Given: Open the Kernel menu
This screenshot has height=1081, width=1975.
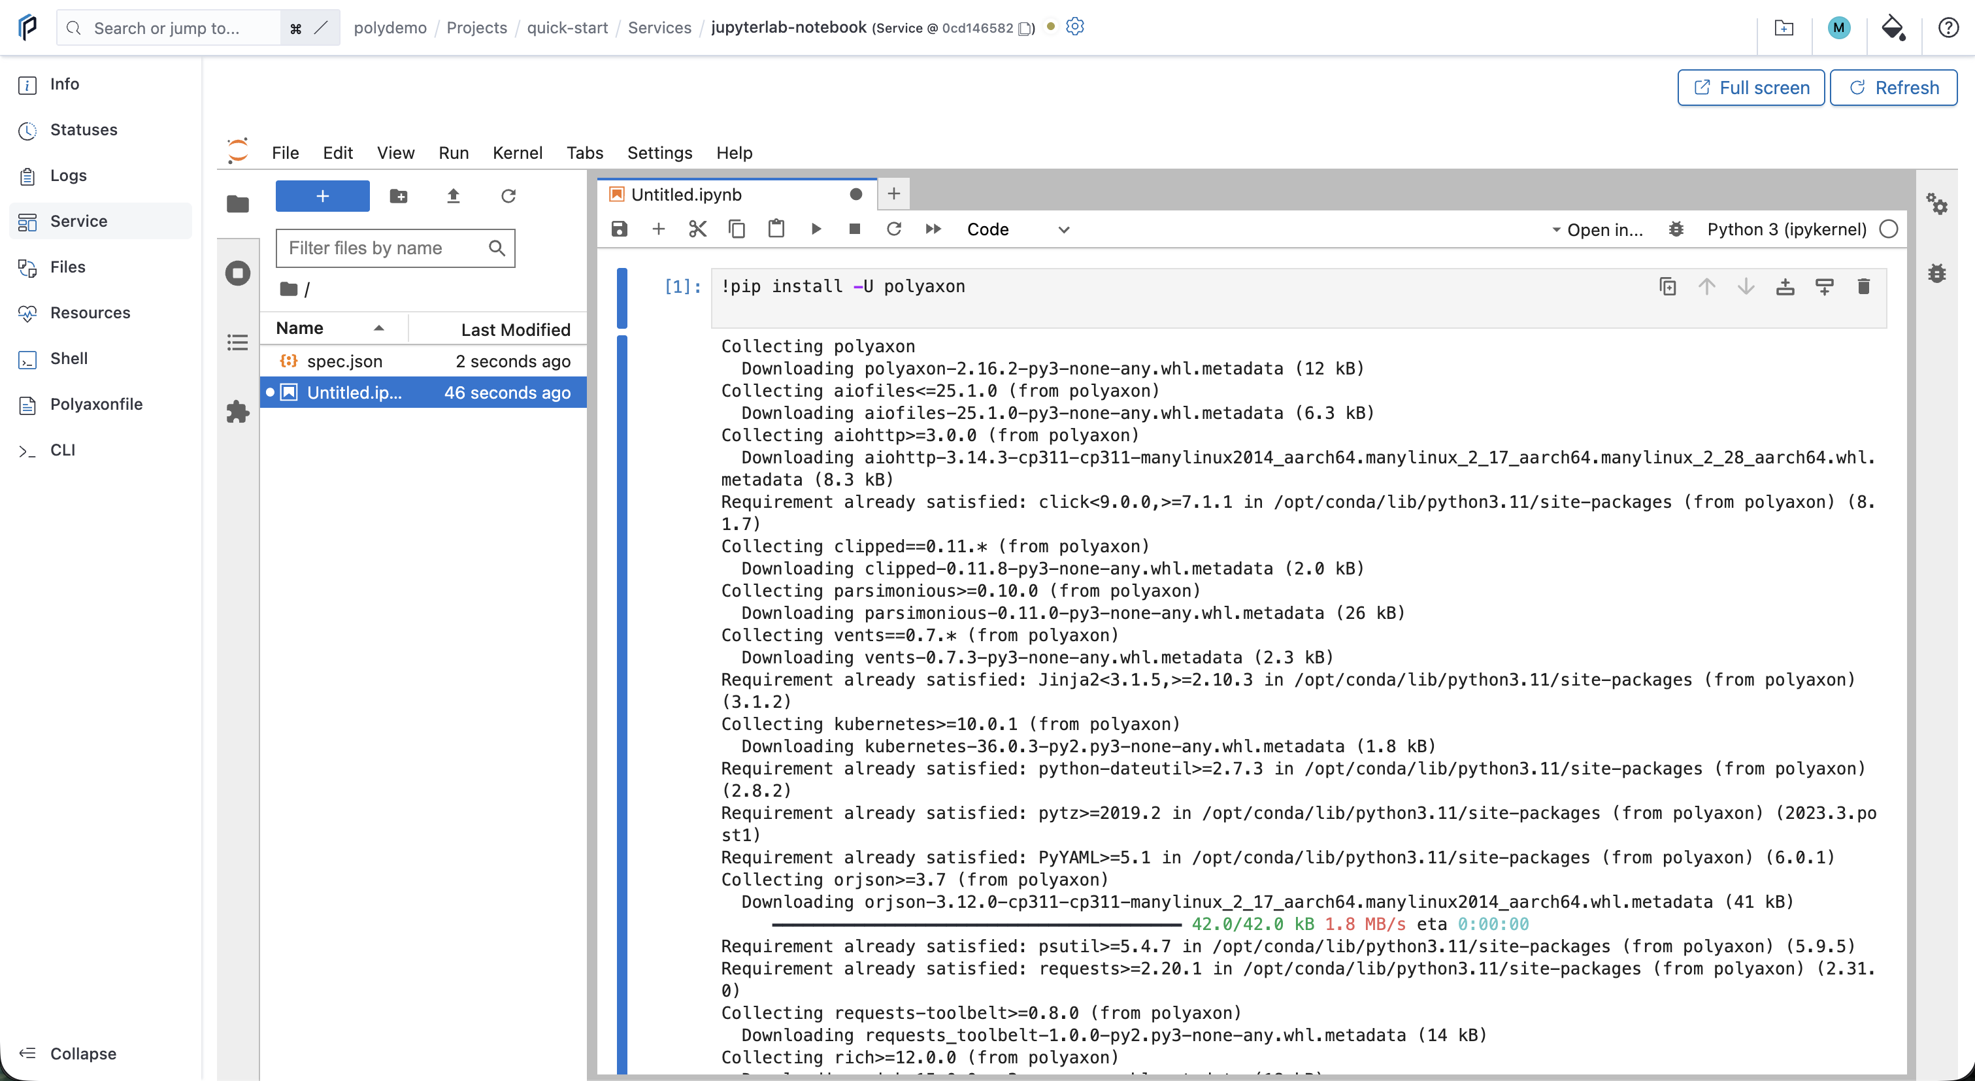Looking at the screenshot, I should 518,152.
